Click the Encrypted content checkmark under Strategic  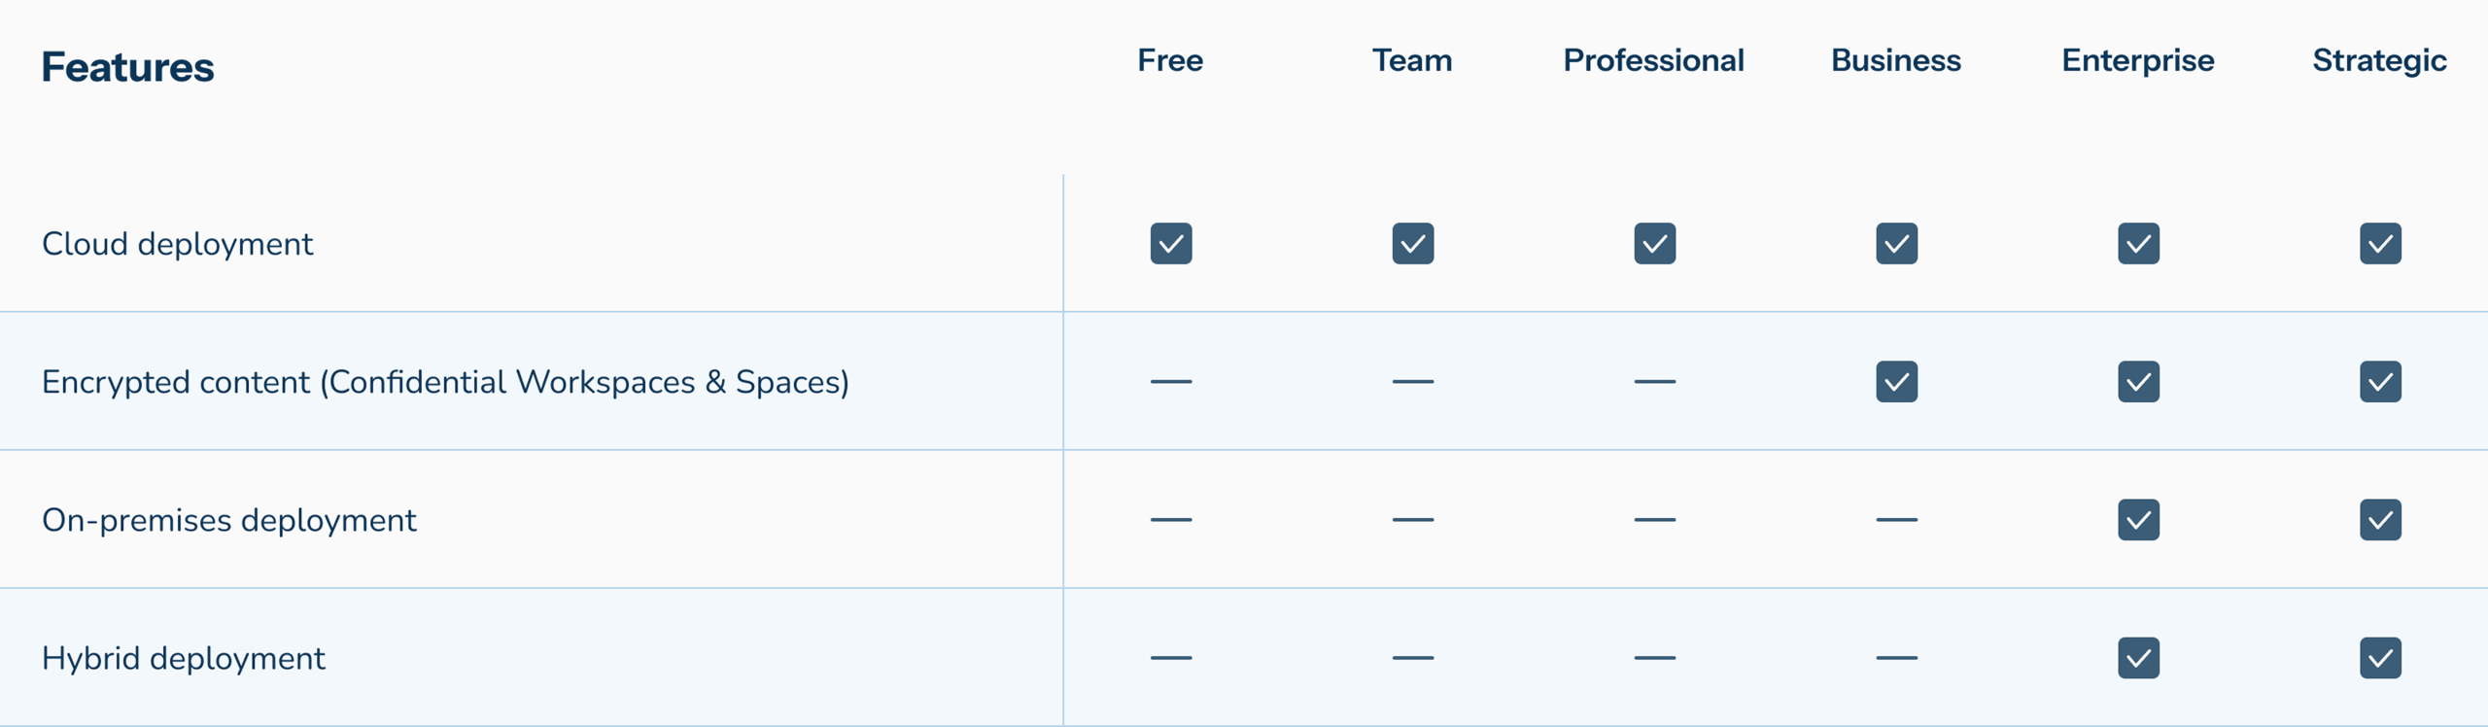click(2381, 382)
